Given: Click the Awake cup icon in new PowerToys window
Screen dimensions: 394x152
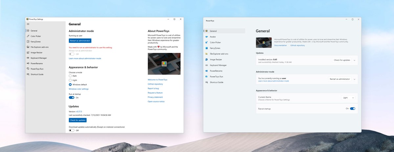Looking at the screenshot, I should pos(207,37).
